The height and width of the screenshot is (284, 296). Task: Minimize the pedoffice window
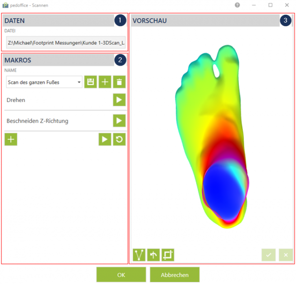[254, 5]
